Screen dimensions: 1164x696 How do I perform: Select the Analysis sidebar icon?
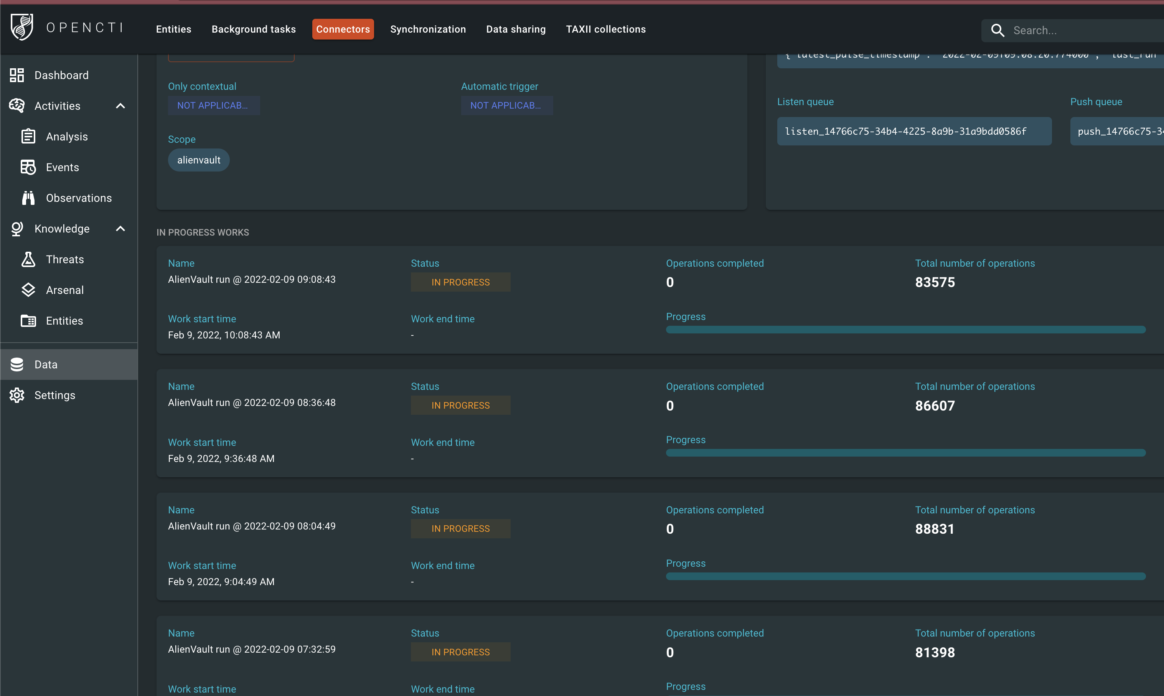pos(28,136)
